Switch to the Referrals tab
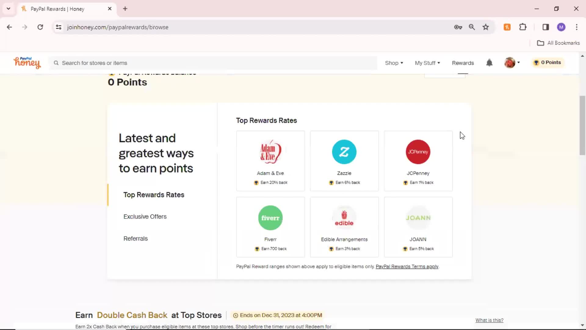586x330 pixels. [136, 239]
